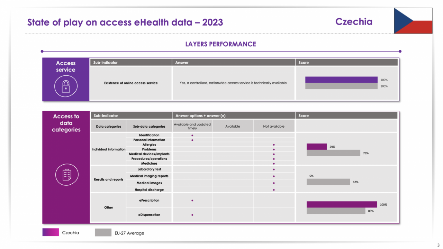Click the purple 100% bar in Other row
The width and height of the screenshot is (443, 249).
342,204
